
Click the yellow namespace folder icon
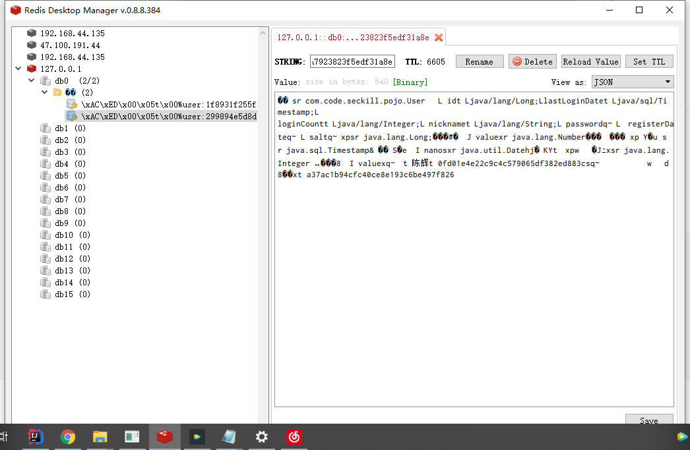click(x=57, y=92)
